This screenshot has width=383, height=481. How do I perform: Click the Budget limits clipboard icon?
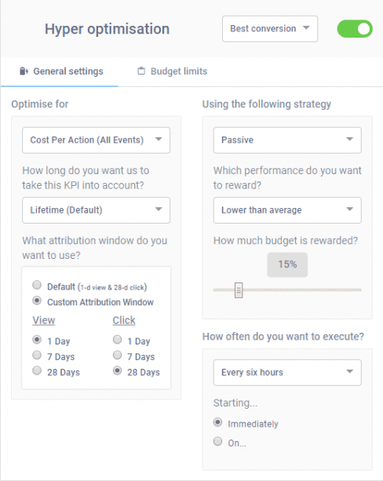pos(141,71)
